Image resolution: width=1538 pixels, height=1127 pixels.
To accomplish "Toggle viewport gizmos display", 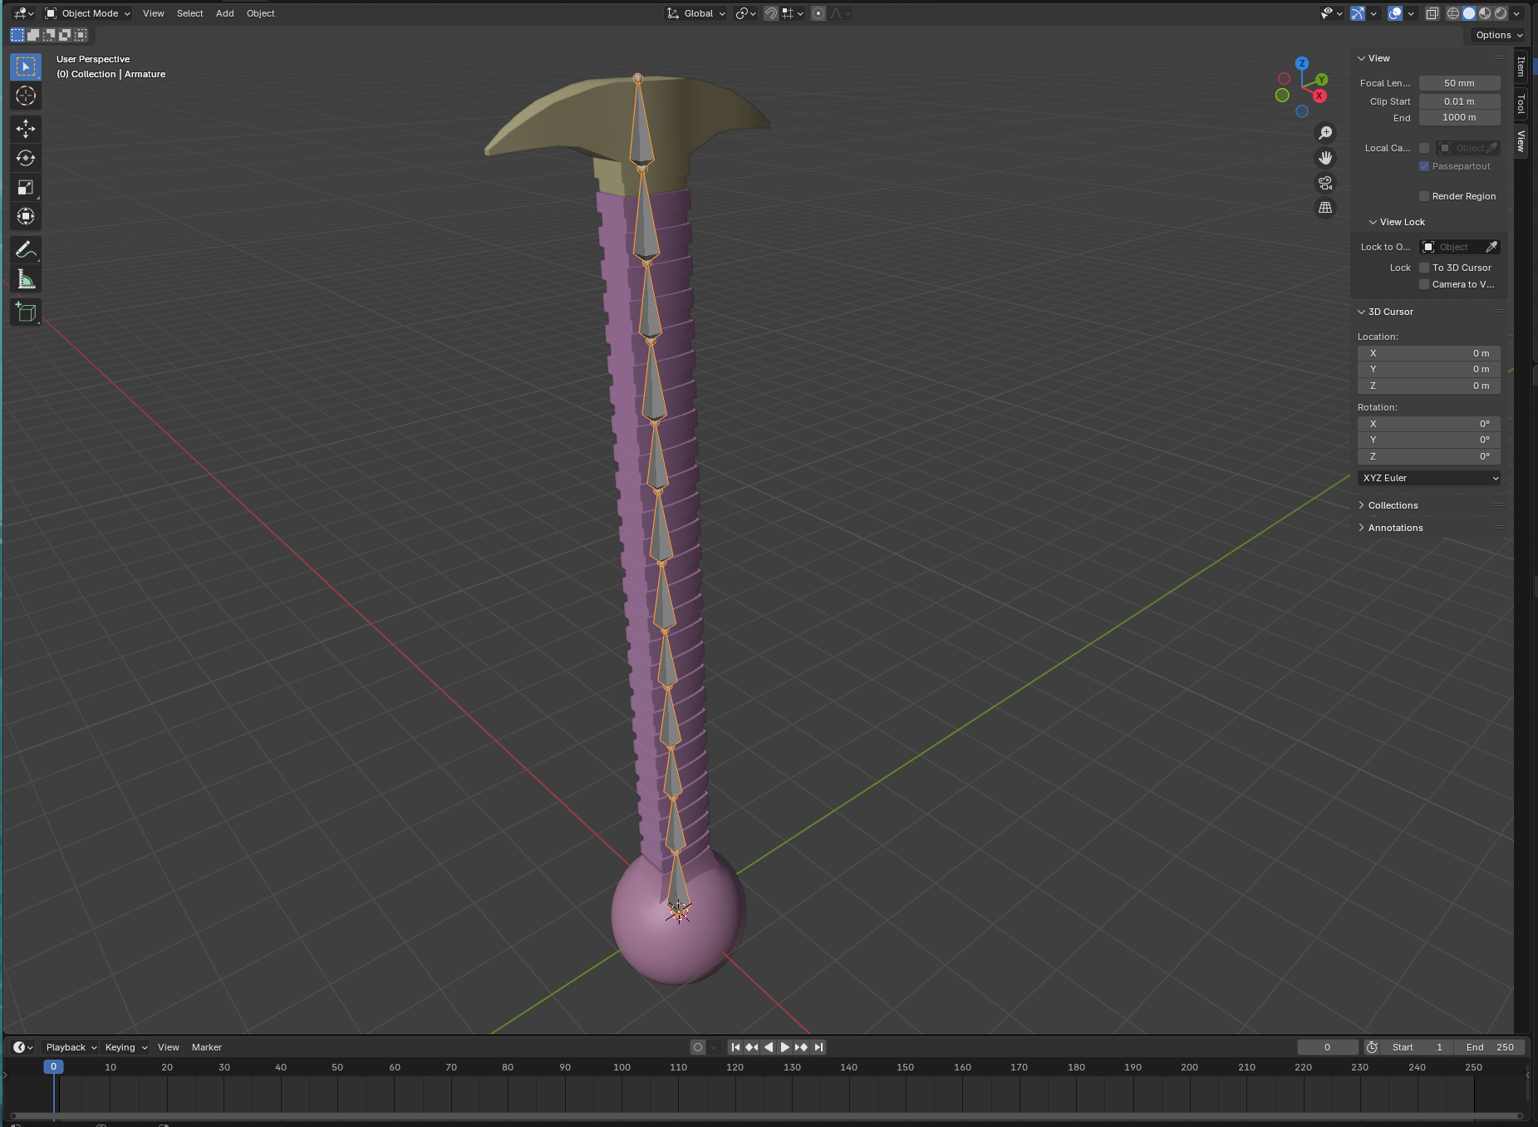I will pyautogui.click(x=1358, y=13).
